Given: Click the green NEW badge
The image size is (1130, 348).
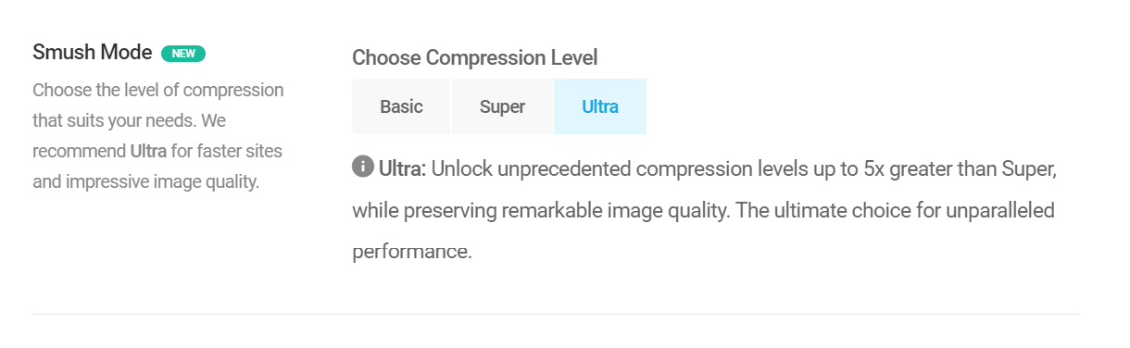Looking at the screenshot, I should point(183,54).
